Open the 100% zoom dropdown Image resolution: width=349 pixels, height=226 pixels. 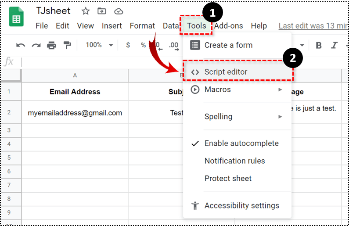(99, 45)
